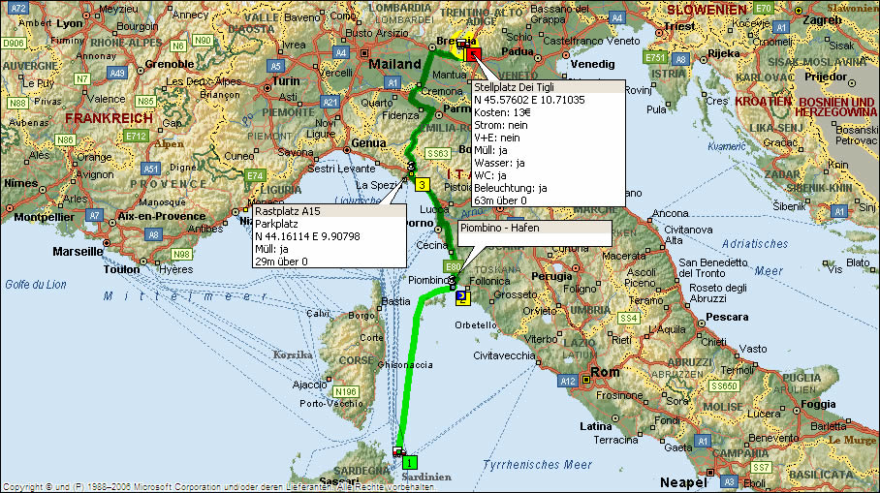Click the 'Beleuchtung: ja' line
This screenshot has height=493, width=880.
click(510, 188)
